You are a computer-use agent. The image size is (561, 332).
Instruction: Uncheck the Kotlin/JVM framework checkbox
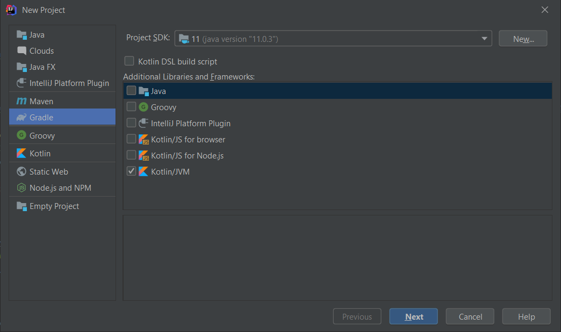click(131, 171)
